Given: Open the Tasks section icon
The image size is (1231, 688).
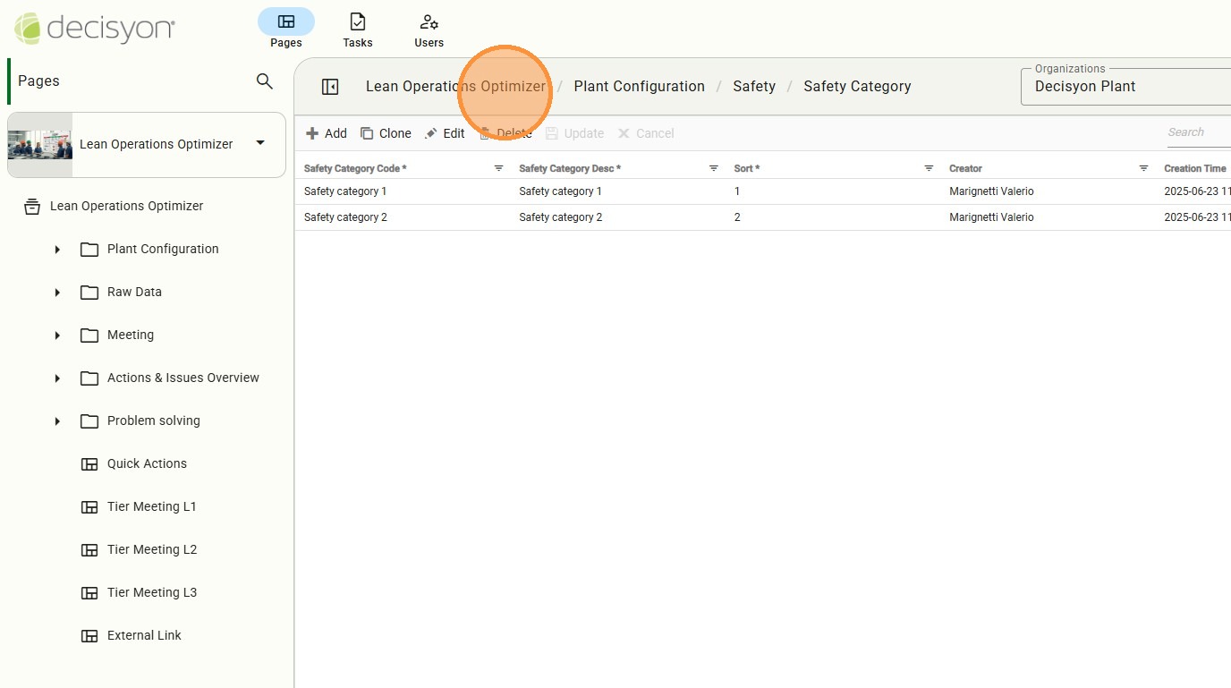Looking at the screenshot, I should [x=358, y=21].
